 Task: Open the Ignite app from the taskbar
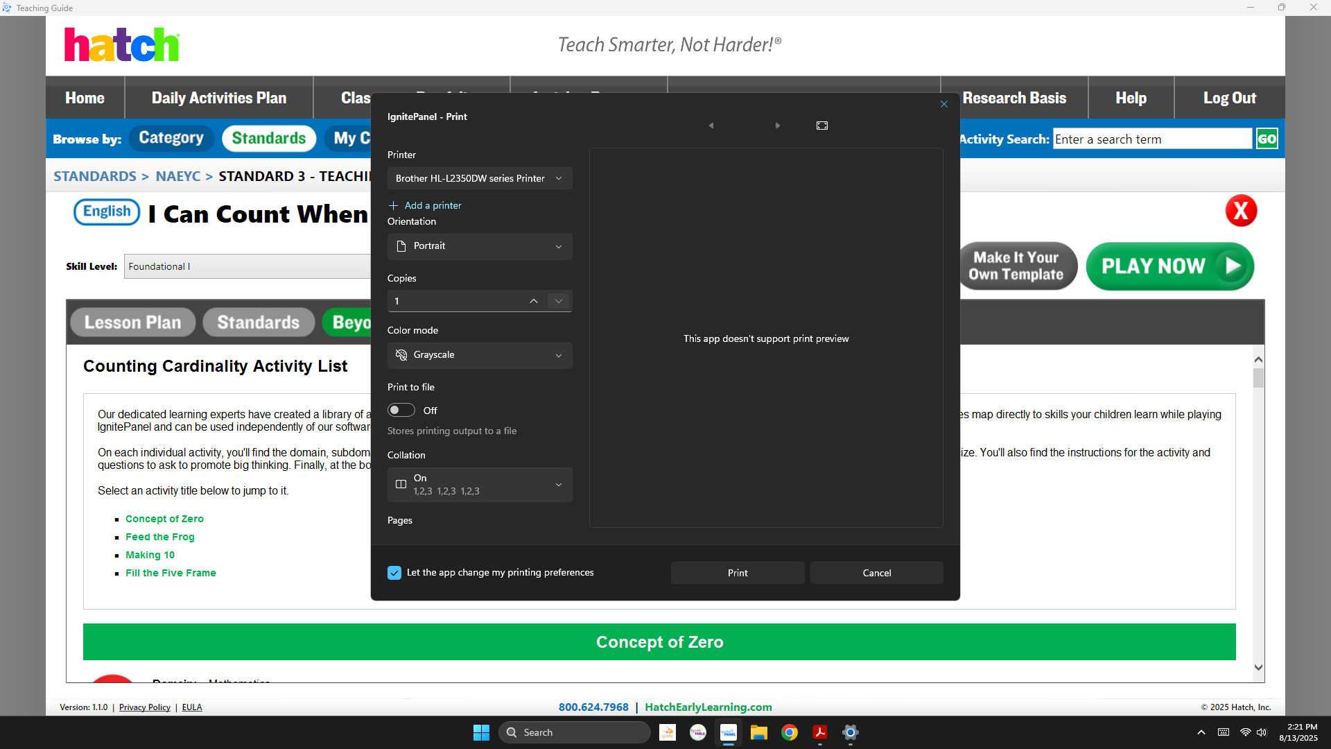(667, 732)
